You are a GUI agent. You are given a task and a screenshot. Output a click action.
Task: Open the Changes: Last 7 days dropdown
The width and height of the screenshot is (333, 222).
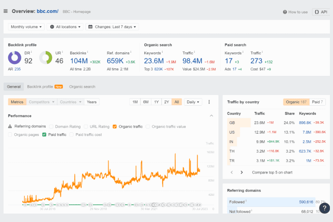pyautogui.click(x=112, y=27)
